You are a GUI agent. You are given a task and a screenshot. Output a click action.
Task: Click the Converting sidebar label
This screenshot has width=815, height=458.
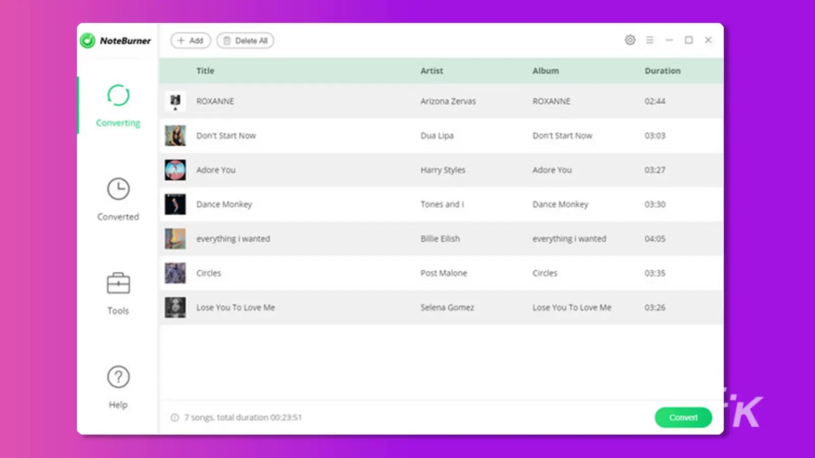[x=118, y=123]
